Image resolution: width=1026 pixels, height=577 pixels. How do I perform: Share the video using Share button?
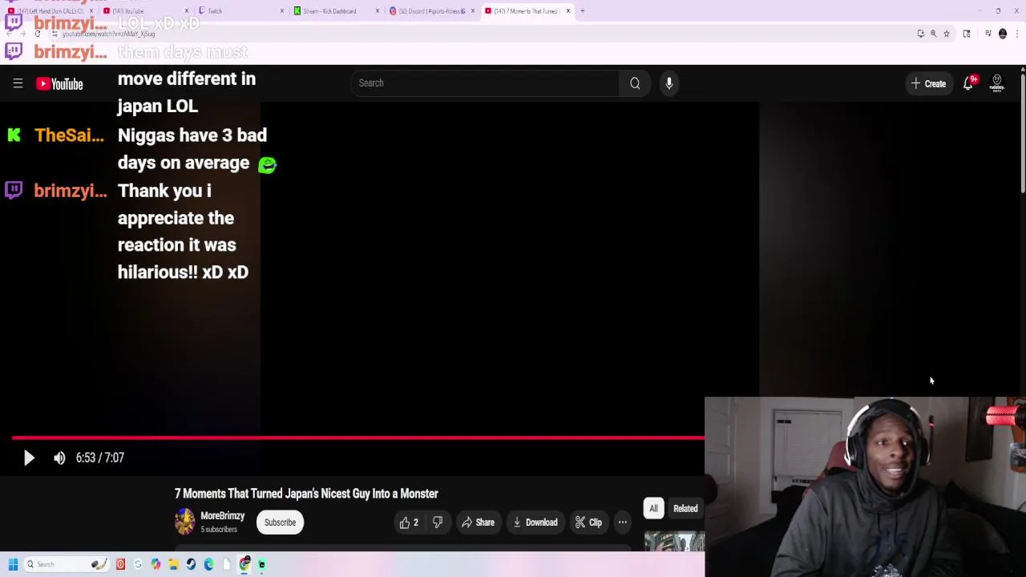click(x=478, y=523)
